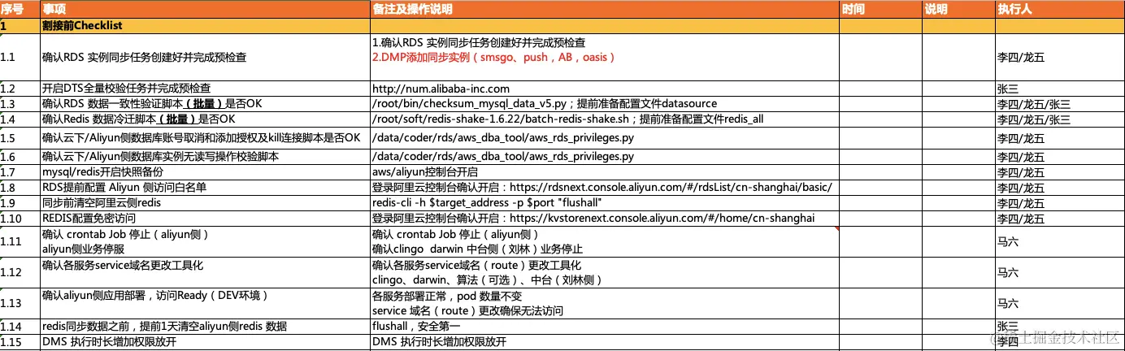Image resolution: width=1125 pixels, height=351 pixels.
Task: Click cell 确认RDS 实例同步任务创建好并完成预检查 in row 1.1
Action: [x=205, y=58]
